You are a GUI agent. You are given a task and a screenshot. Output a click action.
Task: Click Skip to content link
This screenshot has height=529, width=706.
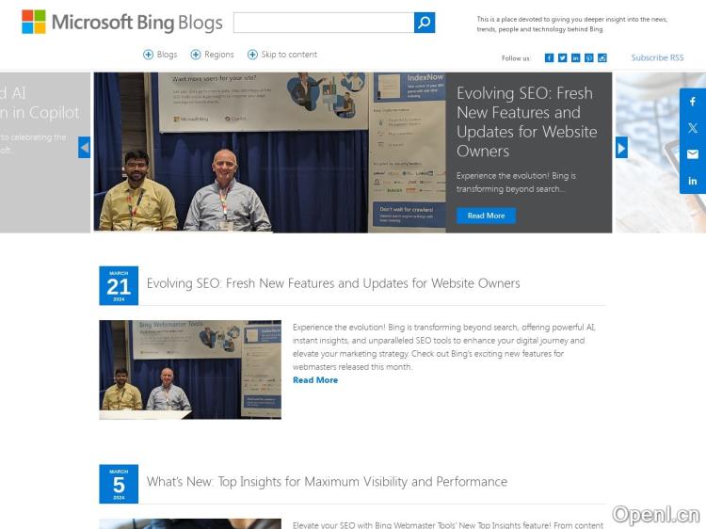tap(282, 55)
